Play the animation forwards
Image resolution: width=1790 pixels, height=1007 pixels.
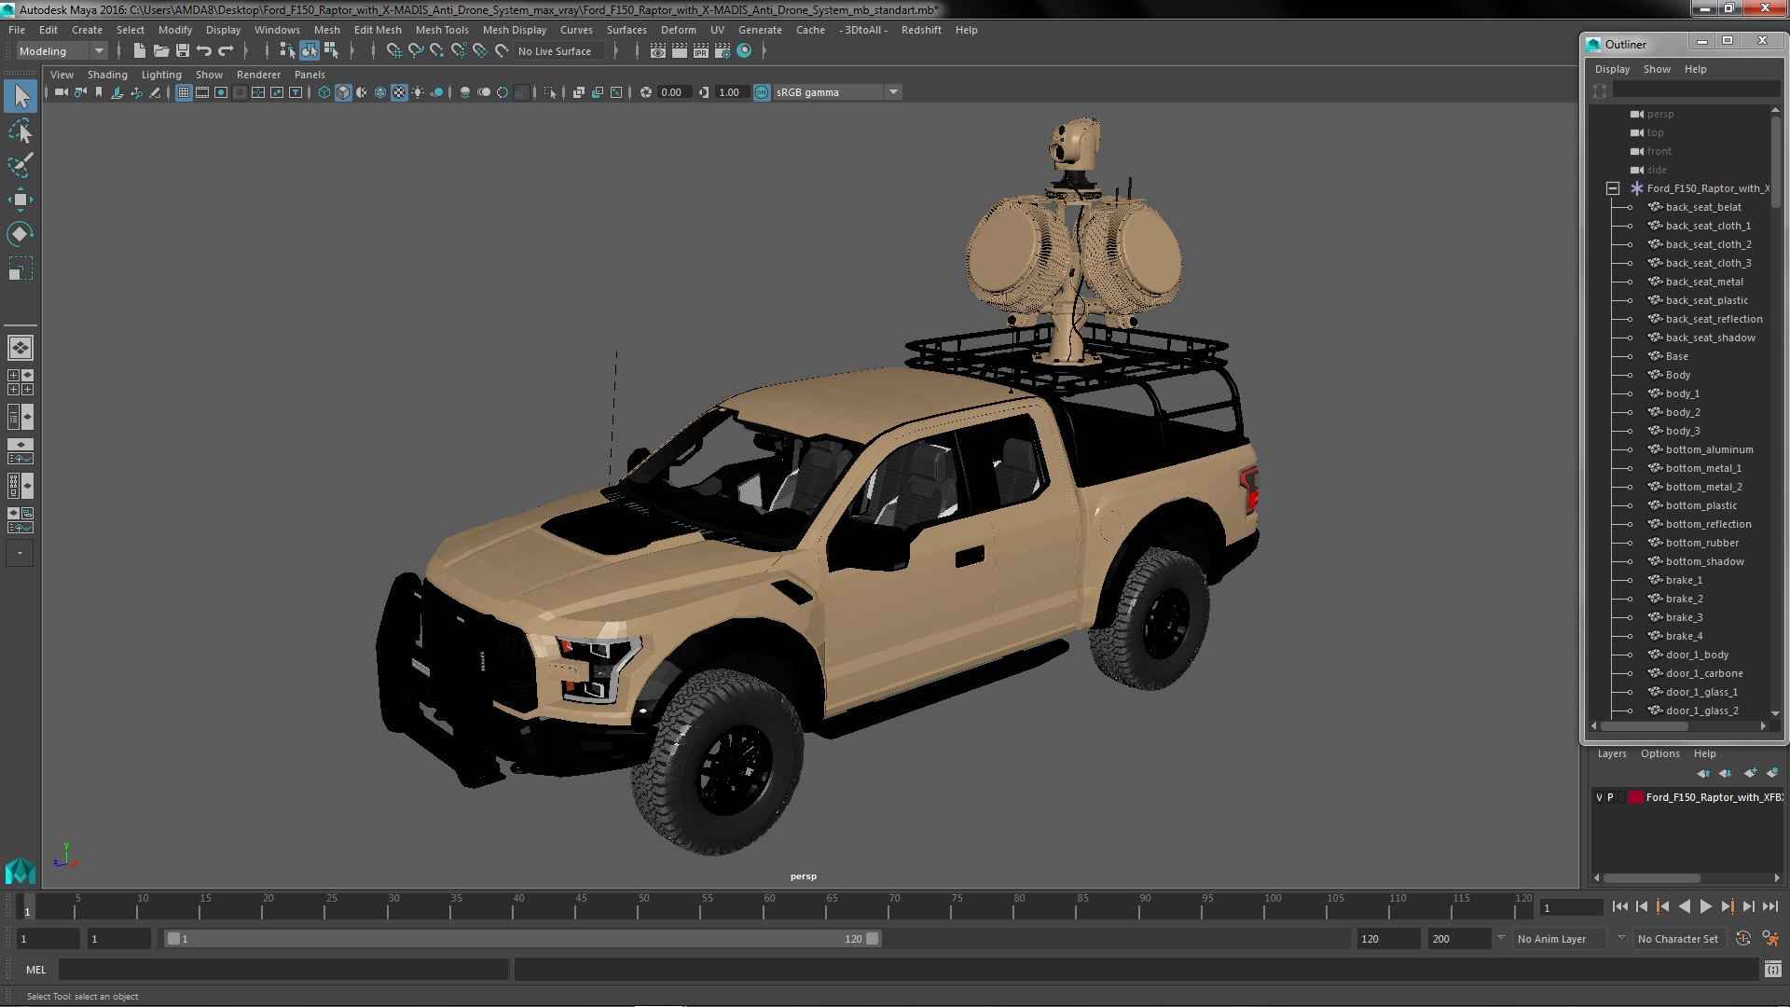click(x=1705, y=906)
